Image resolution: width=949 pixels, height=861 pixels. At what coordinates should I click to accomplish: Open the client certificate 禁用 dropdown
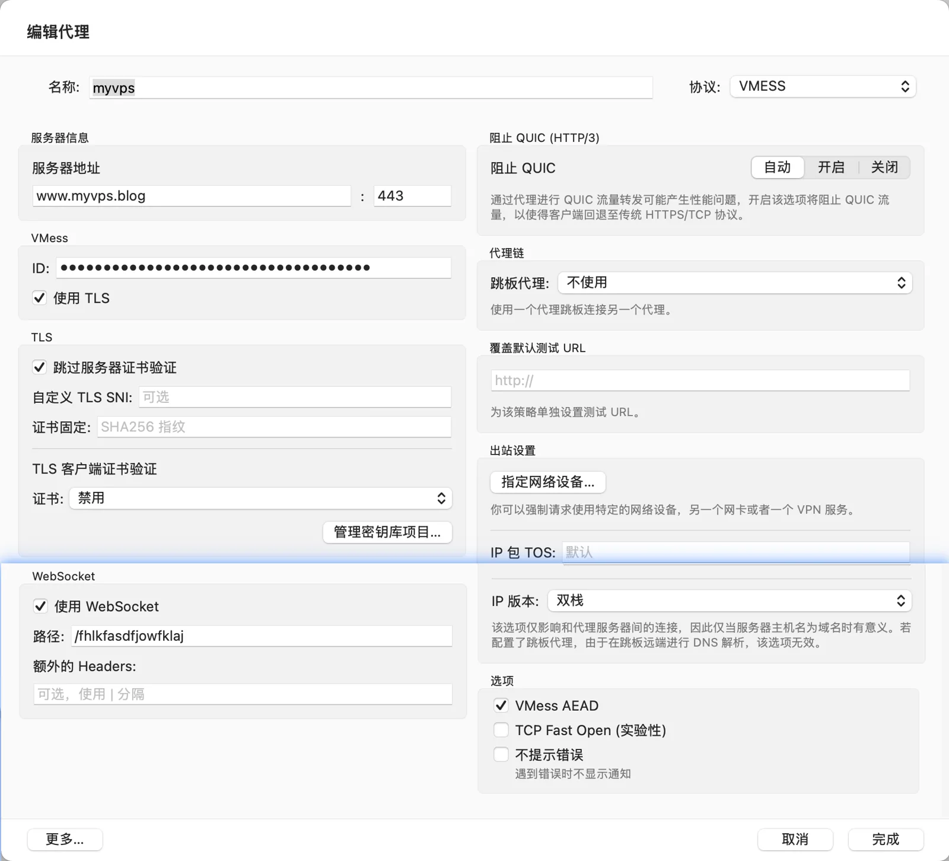(x=260, y=498)
